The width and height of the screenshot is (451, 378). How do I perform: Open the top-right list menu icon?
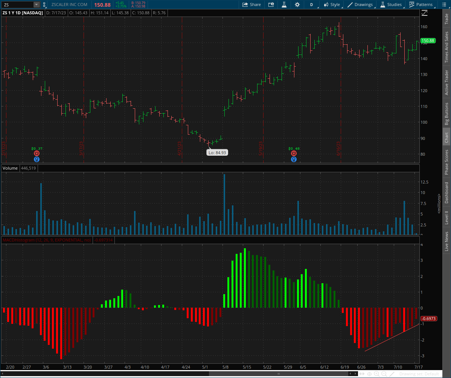click(444, 5)
